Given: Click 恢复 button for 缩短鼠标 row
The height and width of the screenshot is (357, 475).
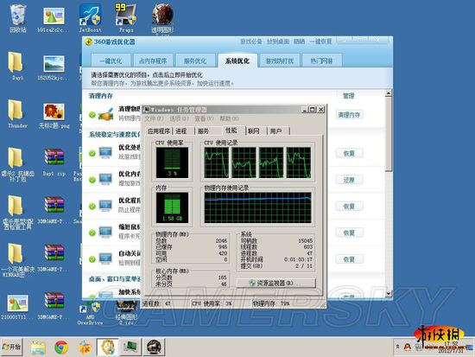Looking at the screenshot, I should [349, 233].
